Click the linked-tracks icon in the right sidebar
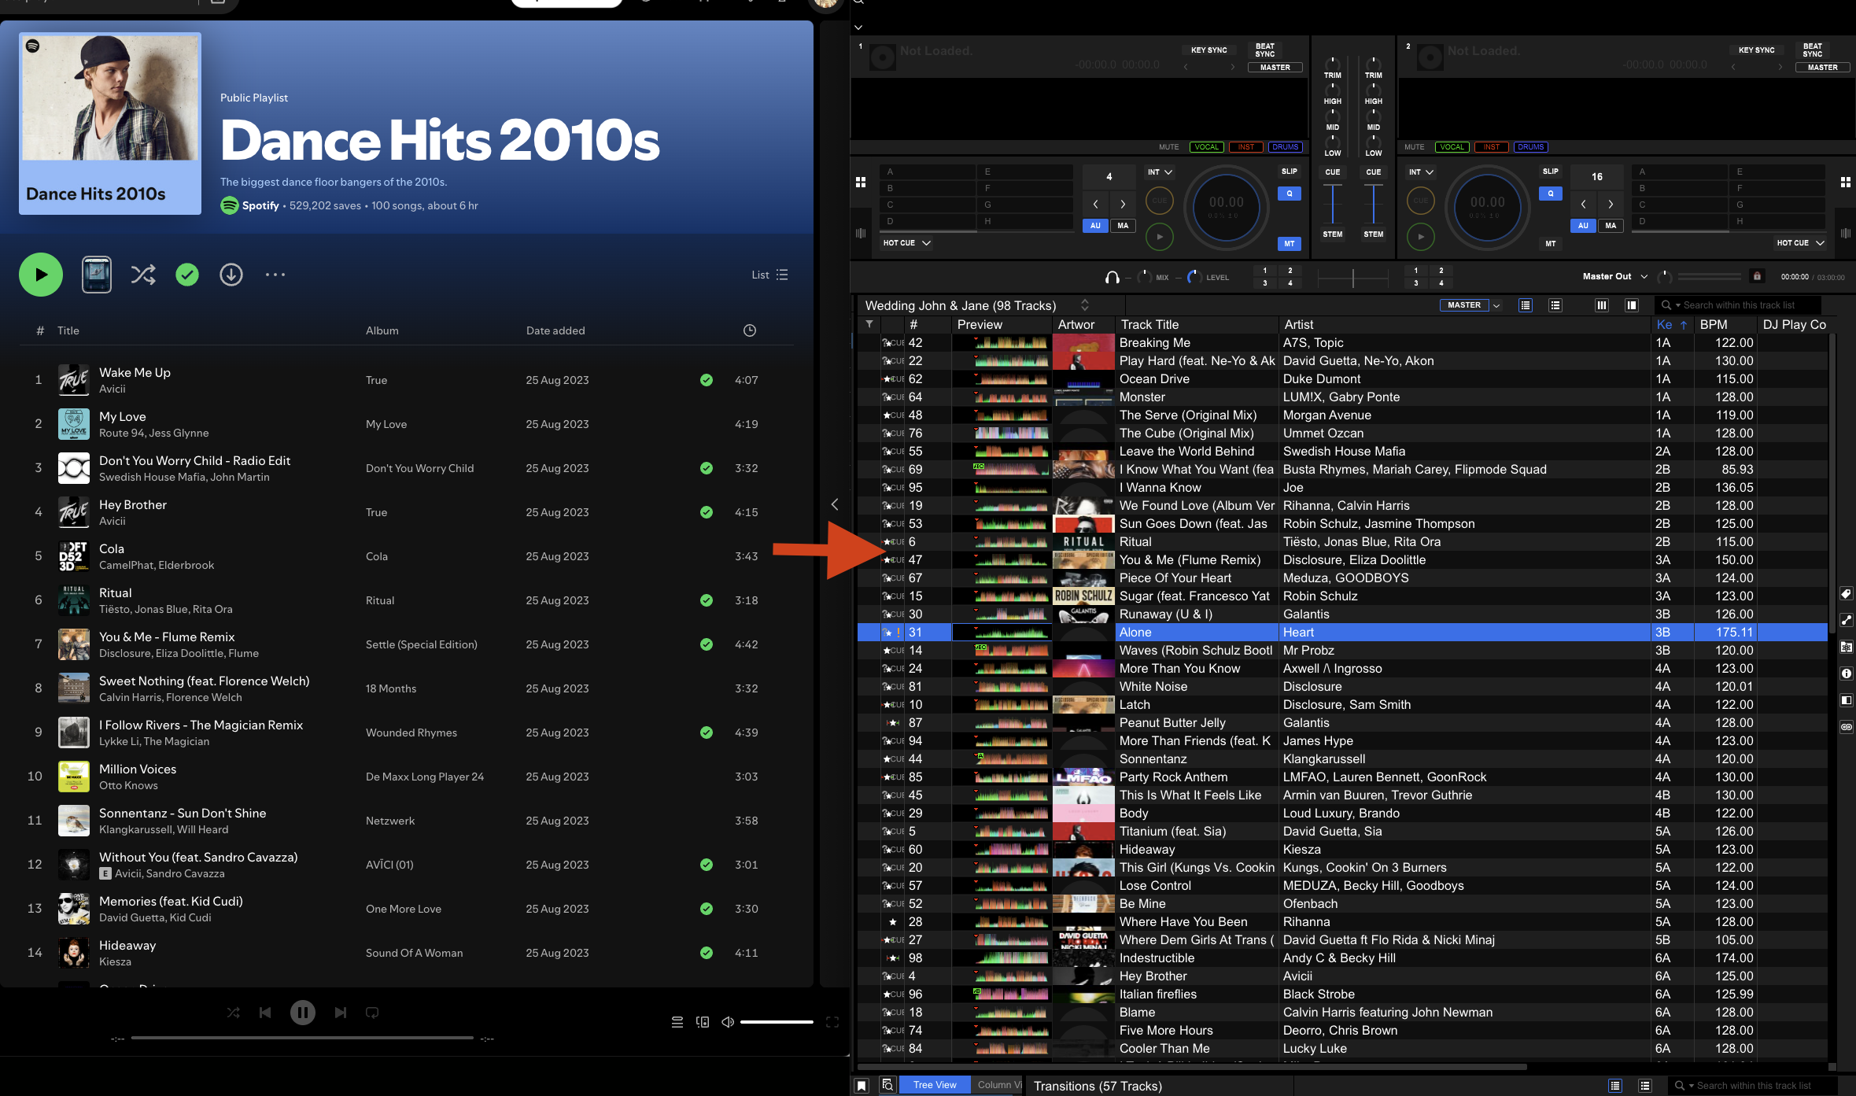Image resolution: width=1856 pixels, height=1096 pixels. (x=1847, y=727)
